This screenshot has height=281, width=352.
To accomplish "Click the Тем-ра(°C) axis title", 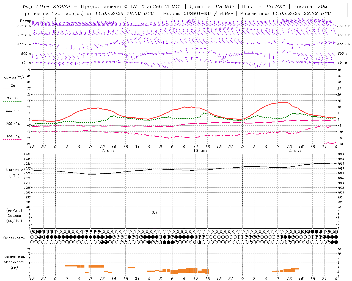I will click(13, 78).
